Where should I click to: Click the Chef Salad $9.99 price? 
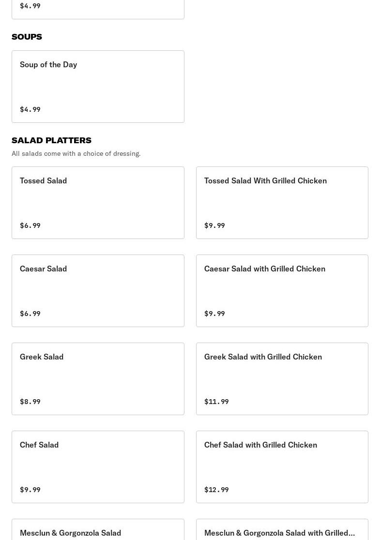pos(30,490)
